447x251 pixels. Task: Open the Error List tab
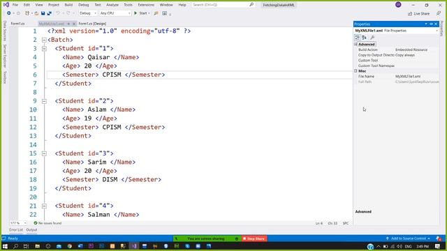pos(16,229)
